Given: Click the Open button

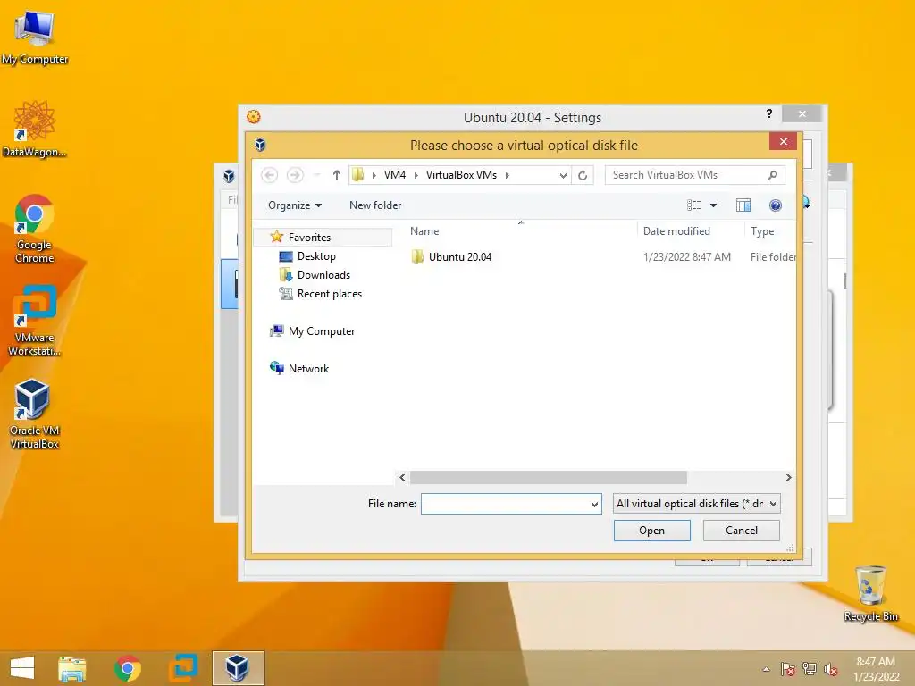Looking at the screenshot, I should tap(651, 531).
